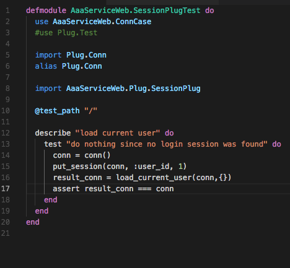This screenshot has height=268, width=290.
Task: Click the commented #use Plug.Test line
Action: [x=66, y=33]
